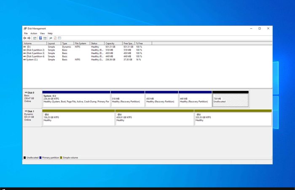This screenshot has height=190, width=295.
Task: Click the drive icon beside Disk 0 partition 3
Action: [x=24, y=53]
